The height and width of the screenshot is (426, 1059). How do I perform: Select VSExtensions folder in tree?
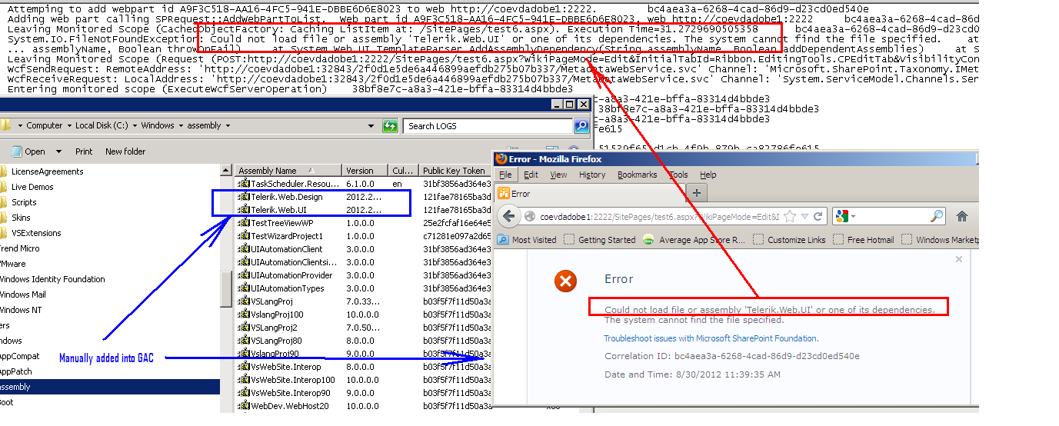click(x=36, y=233)
